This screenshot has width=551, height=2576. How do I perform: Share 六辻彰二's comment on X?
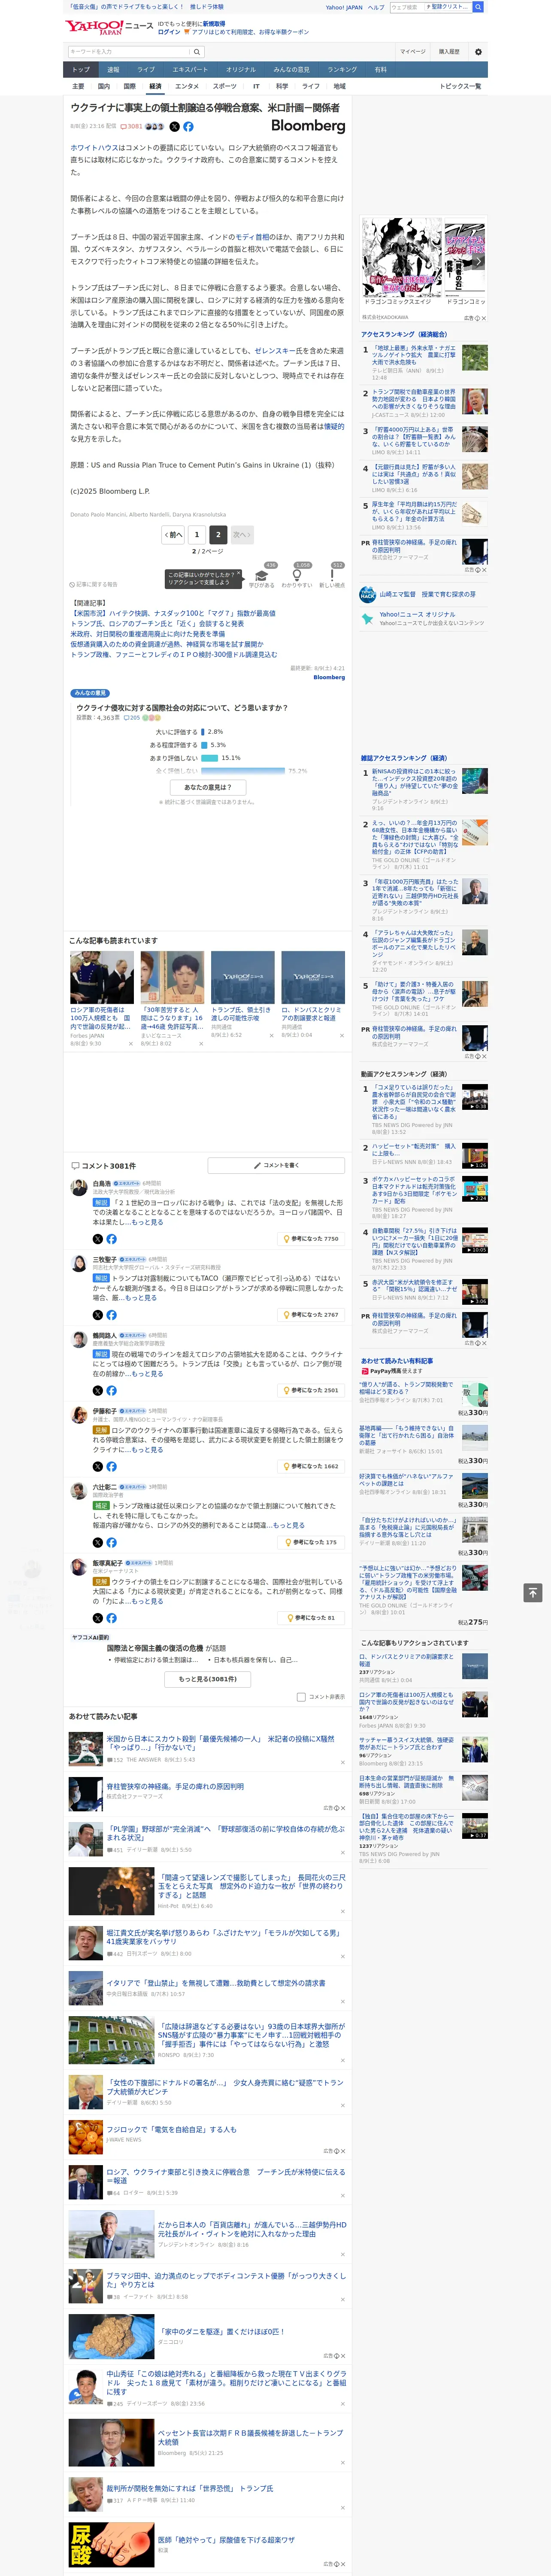pos(98,1542)
